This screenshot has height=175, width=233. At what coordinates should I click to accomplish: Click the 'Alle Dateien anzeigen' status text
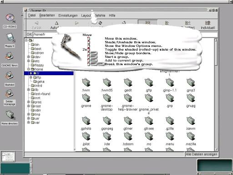click(202, 154)
